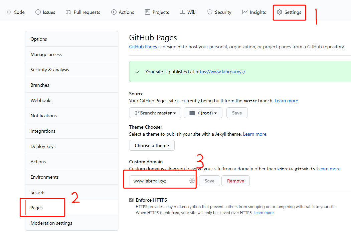Open Webhooks in the settings sidebar

click(x=41, y=100)
